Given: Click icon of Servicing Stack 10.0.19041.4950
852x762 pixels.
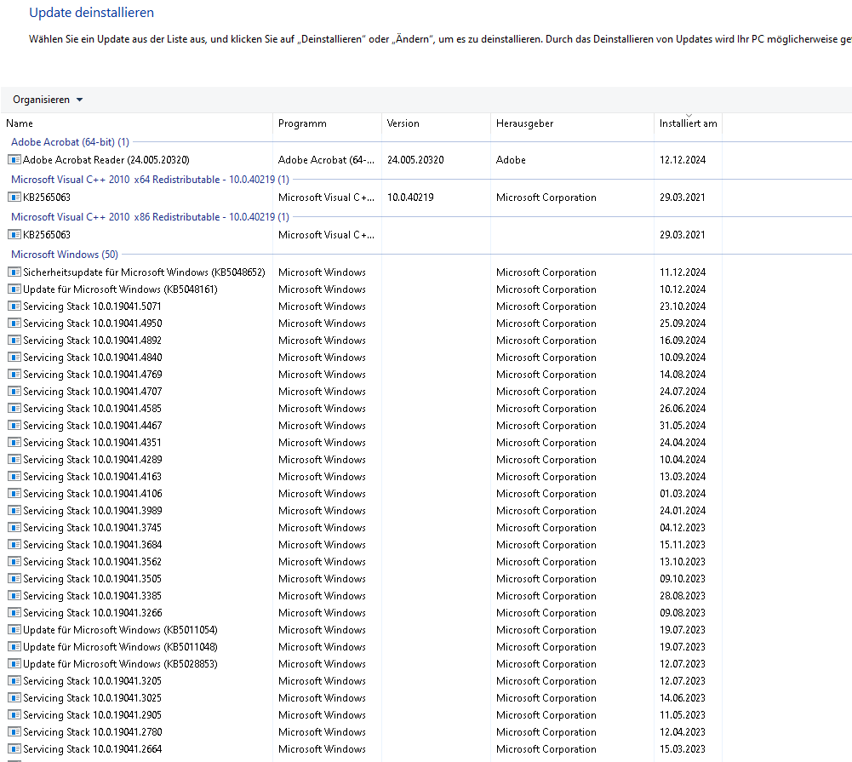Looking at the screenshot, I should coord(14,324).
